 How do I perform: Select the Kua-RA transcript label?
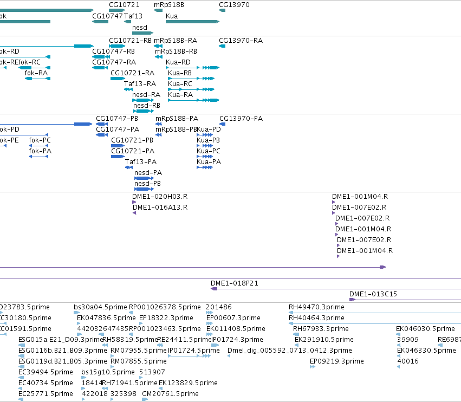[180, 95]
